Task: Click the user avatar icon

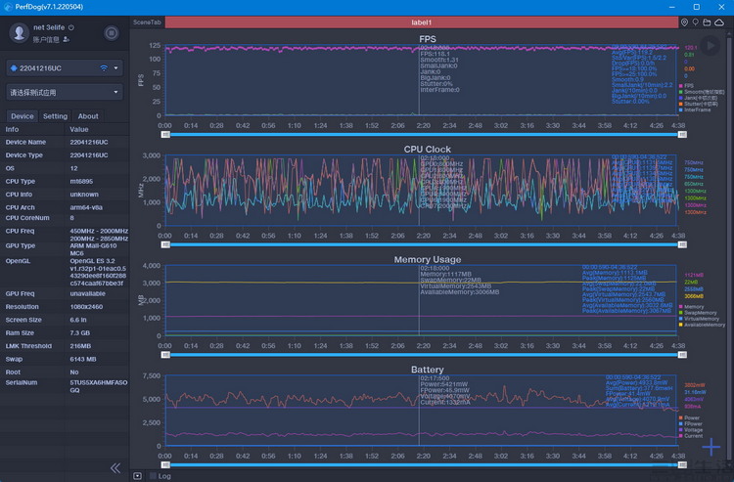Action: 20,32
